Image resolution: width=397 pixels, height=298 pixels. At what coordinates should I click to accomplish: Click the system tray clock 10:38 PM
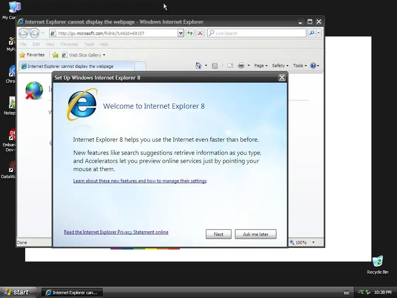pos(383,293)
